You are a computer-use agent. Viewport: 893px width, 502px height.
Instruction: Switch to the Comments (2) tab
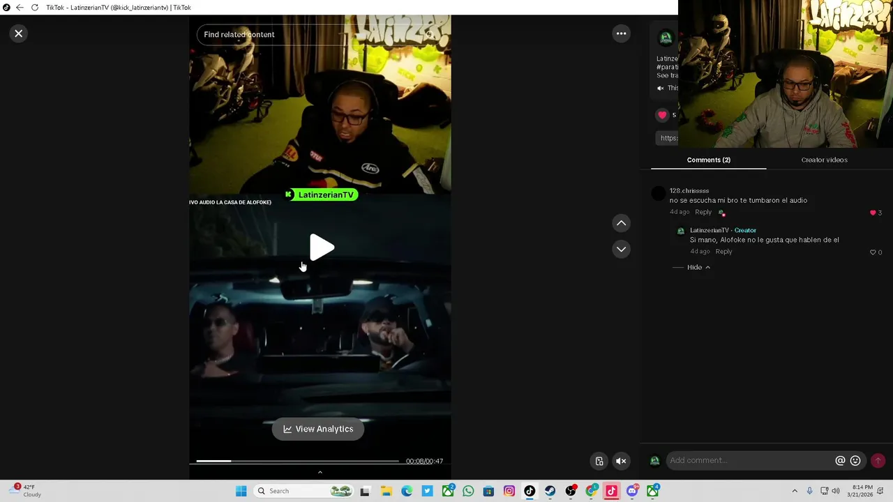[709, 160]
